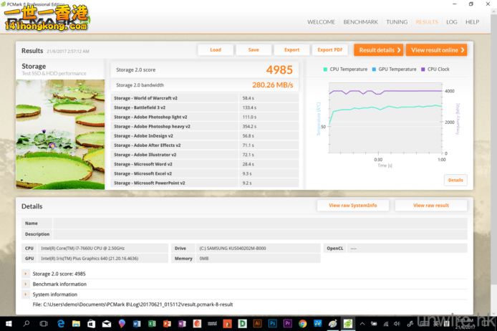Switch to the BENCHMARK tab
497x331 pixels.
(361, 22)
